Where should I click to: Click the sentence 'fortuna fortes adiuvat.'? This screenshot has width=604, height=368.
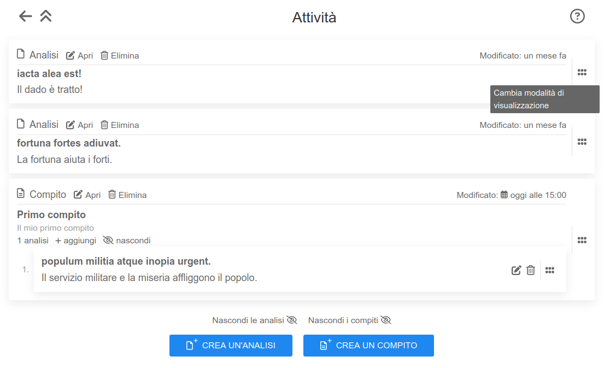tap(69, 143)
